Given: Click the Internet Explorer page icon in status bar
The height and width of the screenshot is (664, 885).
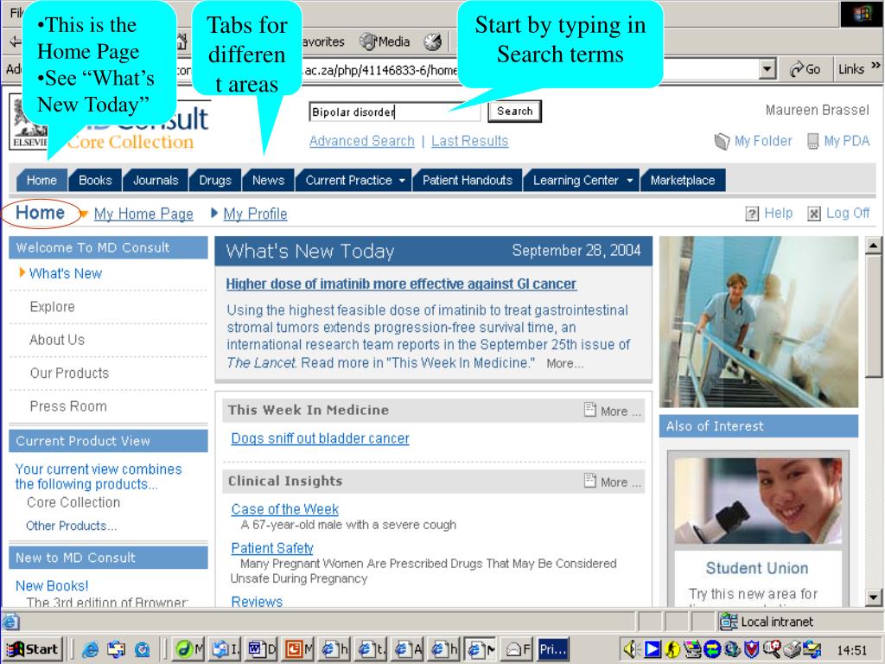Looking at the screenshot, I should 10,622.
